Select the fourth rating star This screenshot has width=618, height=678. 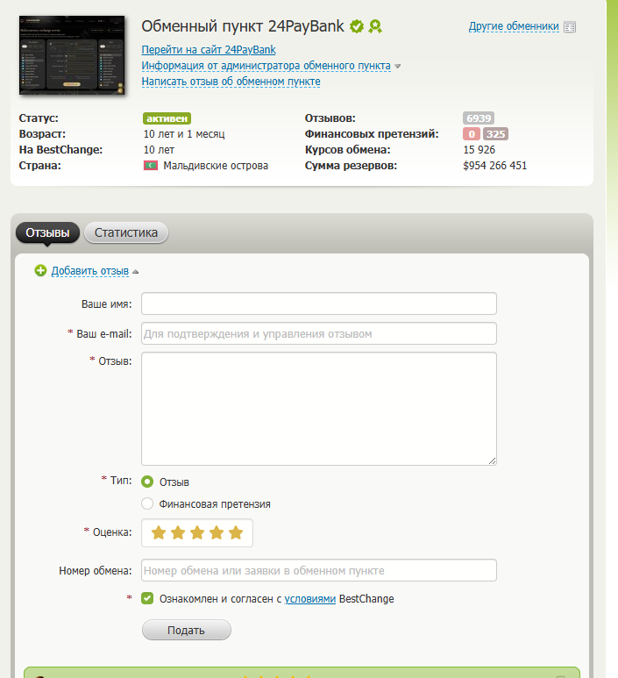pos(217,532)
